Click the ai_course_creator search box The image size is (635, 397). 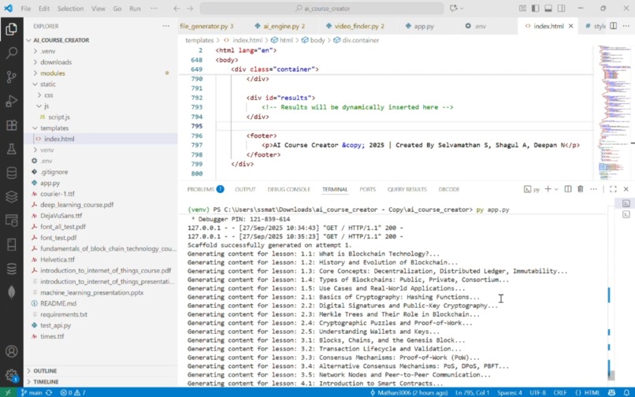[x=322, y=9]
